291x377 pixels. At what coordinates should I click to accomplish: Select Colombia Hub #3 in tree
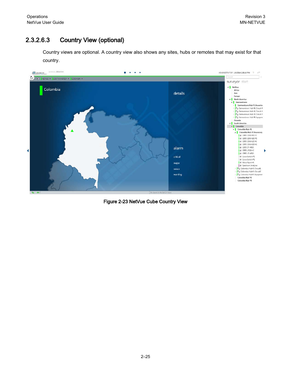(x=245, y=181)
